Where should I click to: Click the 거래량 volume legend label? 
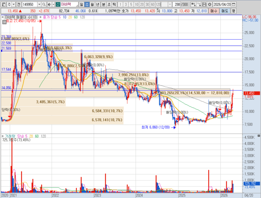[x=10, y=136]
